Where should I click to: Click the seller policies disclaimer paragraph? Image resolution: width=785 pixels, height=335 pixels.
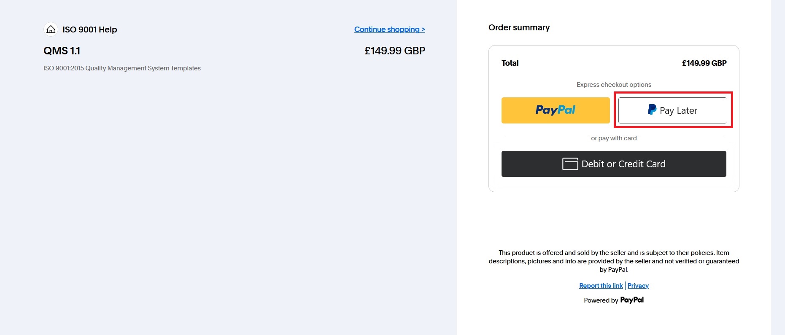tap(614, 261)
